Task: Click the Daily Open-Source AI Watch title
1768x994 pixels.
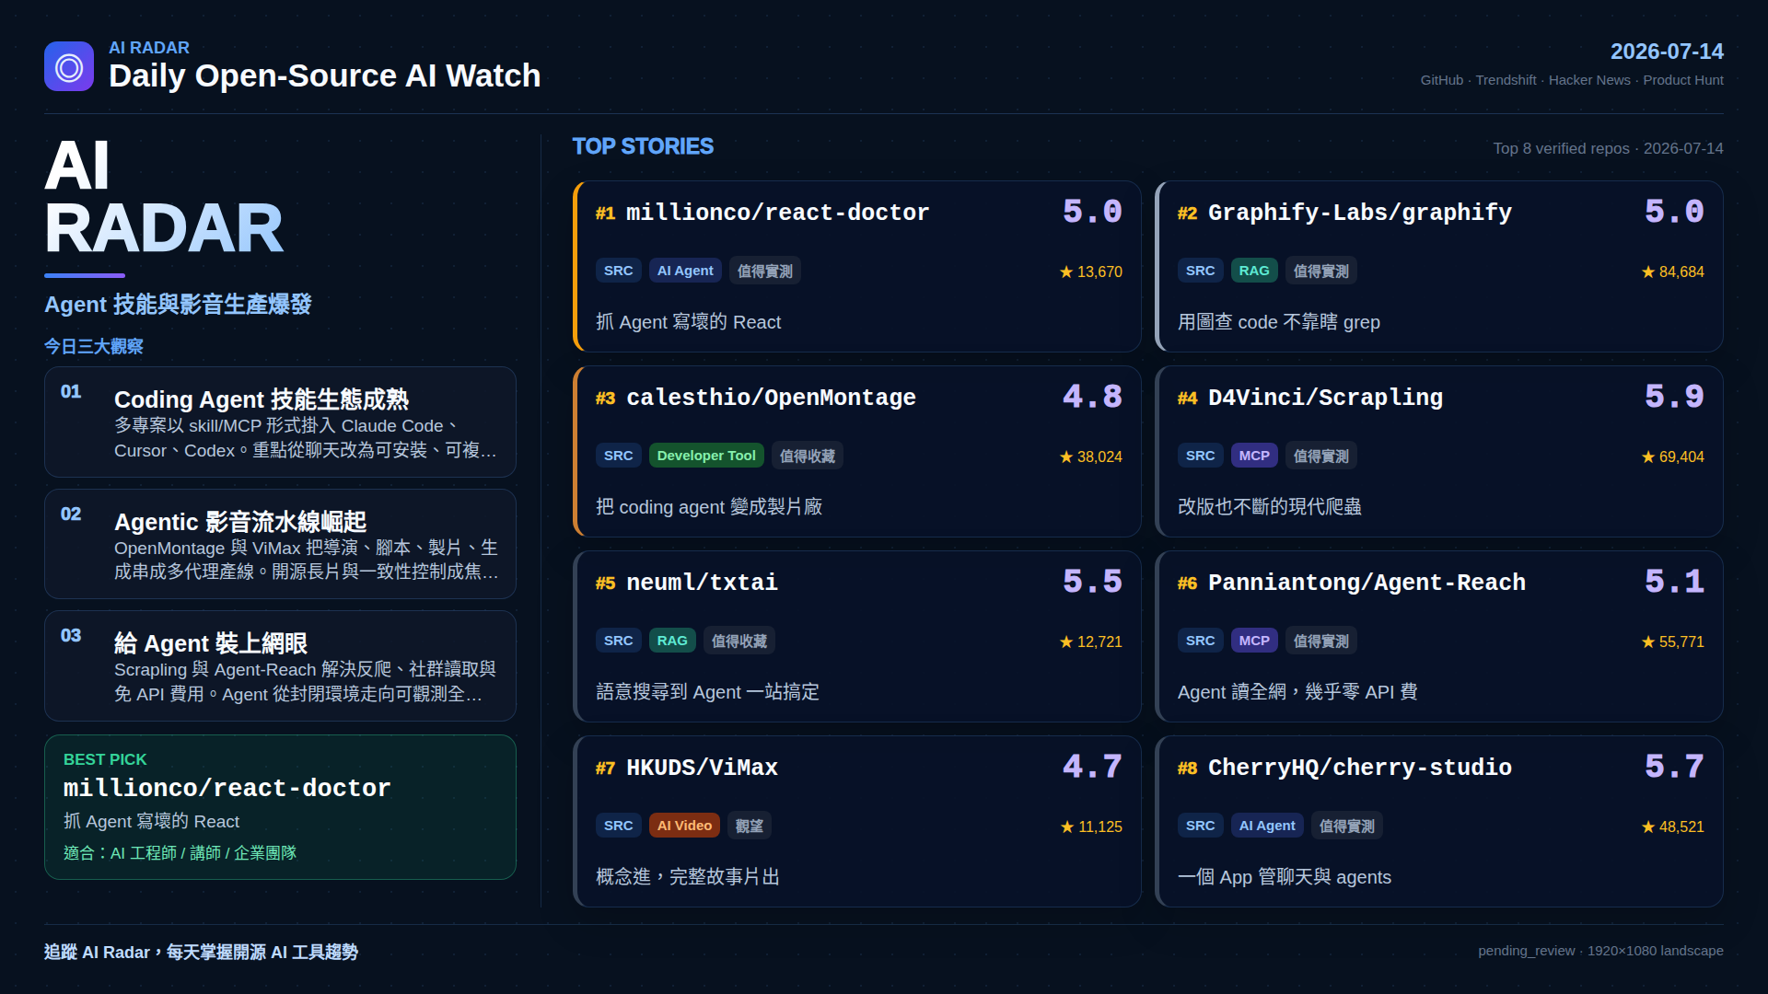Action: click(x=324, y=75)
